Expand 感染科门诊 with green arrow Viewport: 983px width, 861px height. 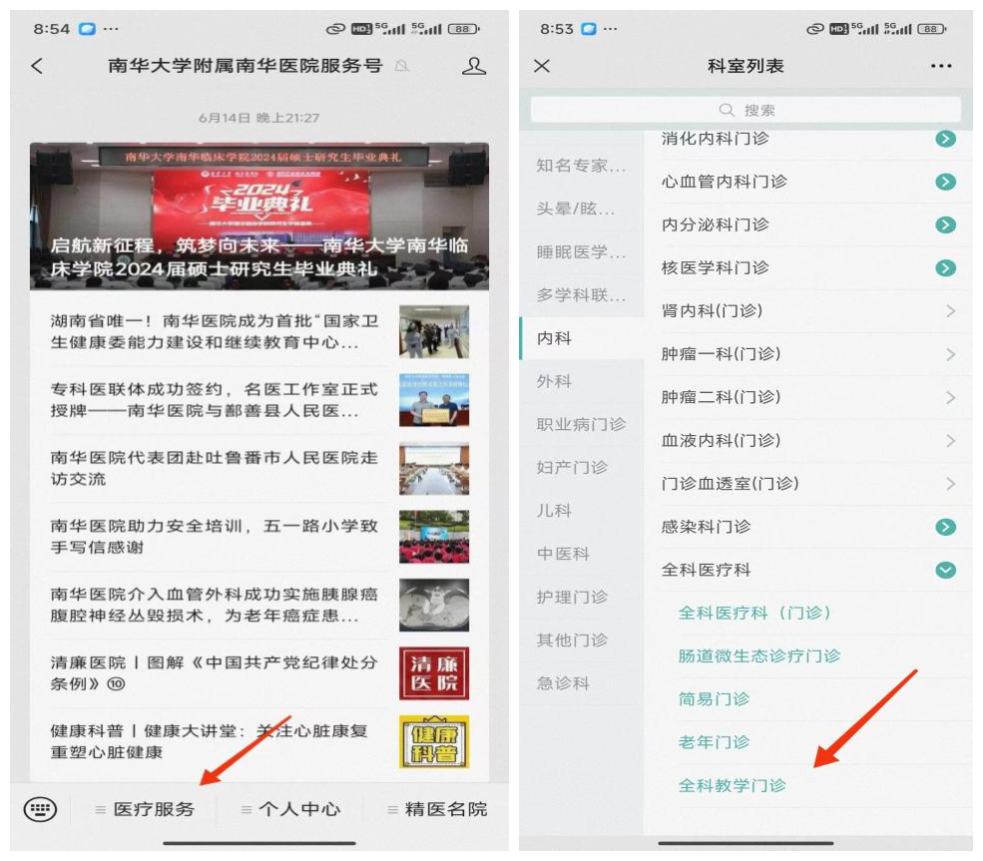tap(945, 527)
